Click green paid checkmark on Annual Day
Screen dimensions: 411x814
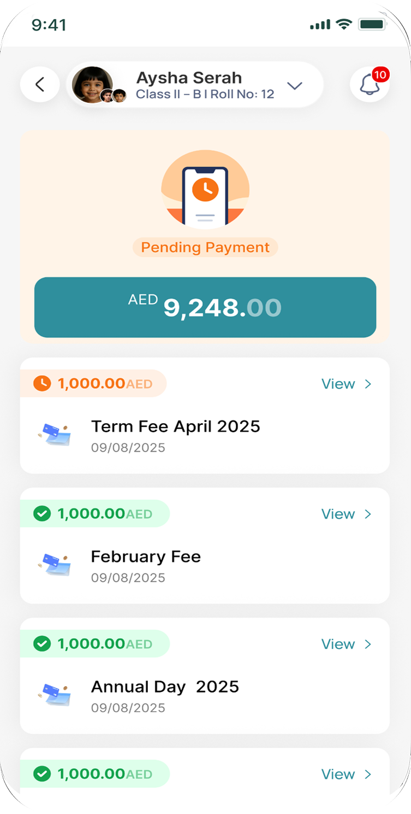point(42,644)
